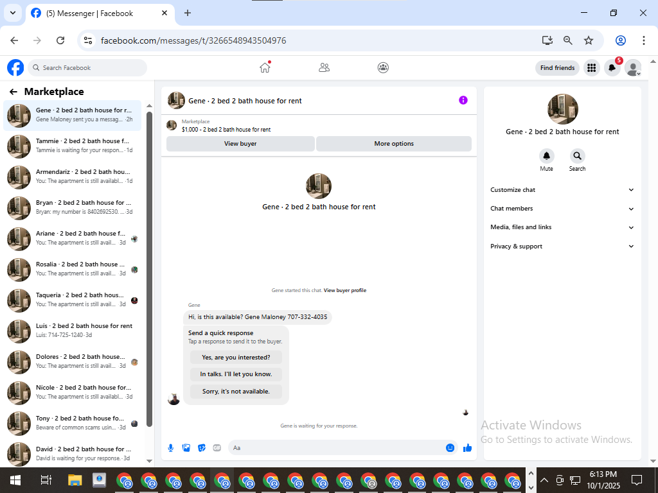
Task: Open the Facebook menu grid icon
Action: tap(592, 67)
